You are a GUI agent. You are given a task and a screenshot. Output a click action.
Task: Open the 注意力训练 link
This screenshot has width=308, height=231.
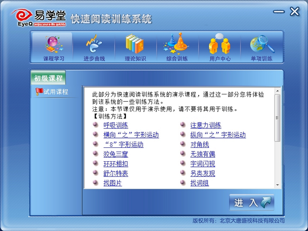(205, 125)
